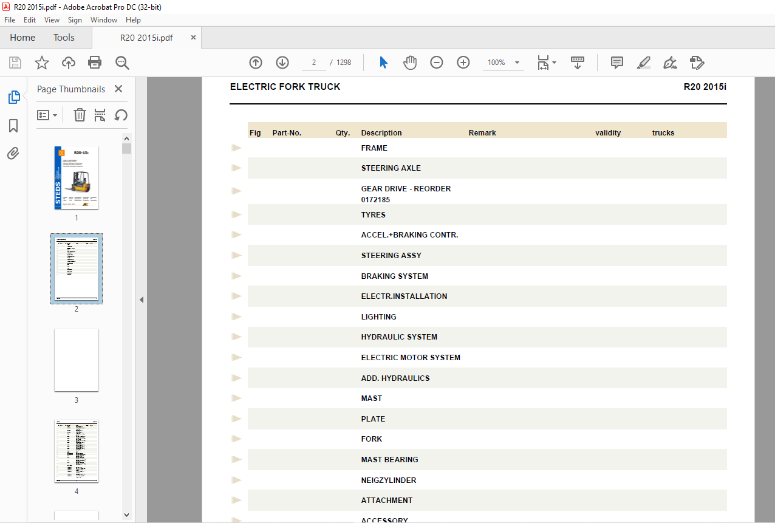Select page 2 thumbnail

77,268
